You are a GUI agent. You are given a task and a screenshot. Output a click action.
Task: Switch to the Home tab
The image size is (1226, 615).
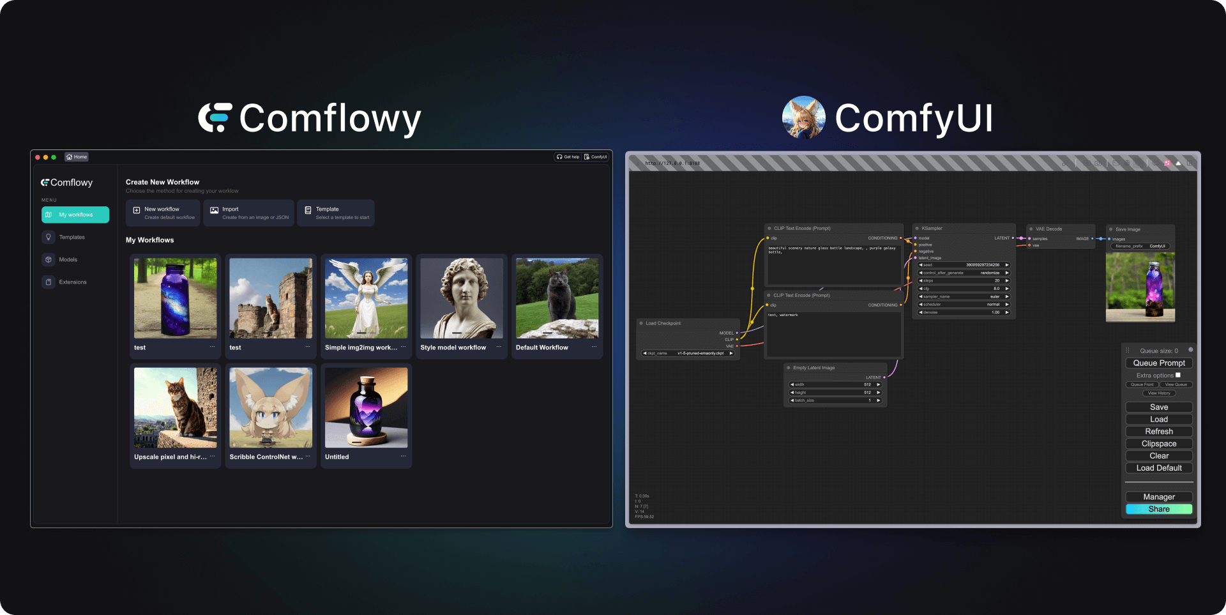point(77,156)
